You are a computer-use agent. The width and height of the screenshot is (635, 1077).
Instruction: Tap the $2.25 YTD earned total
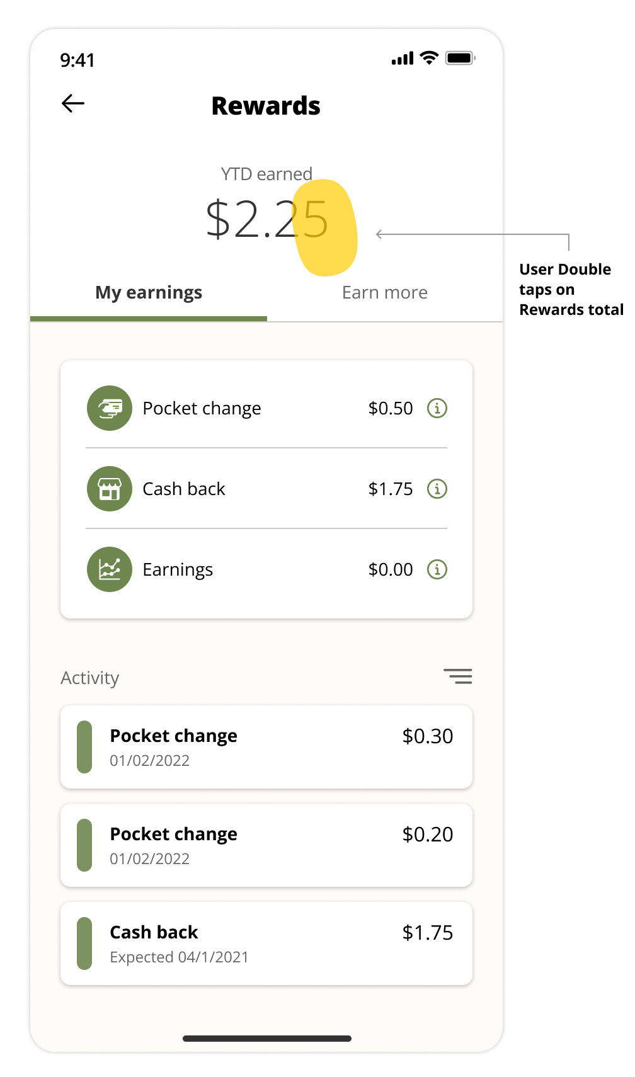267,220
